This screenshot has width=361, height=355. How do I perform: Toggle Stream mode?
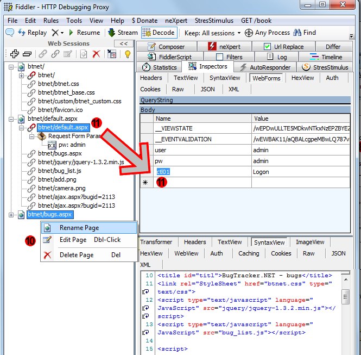point(123,33)
